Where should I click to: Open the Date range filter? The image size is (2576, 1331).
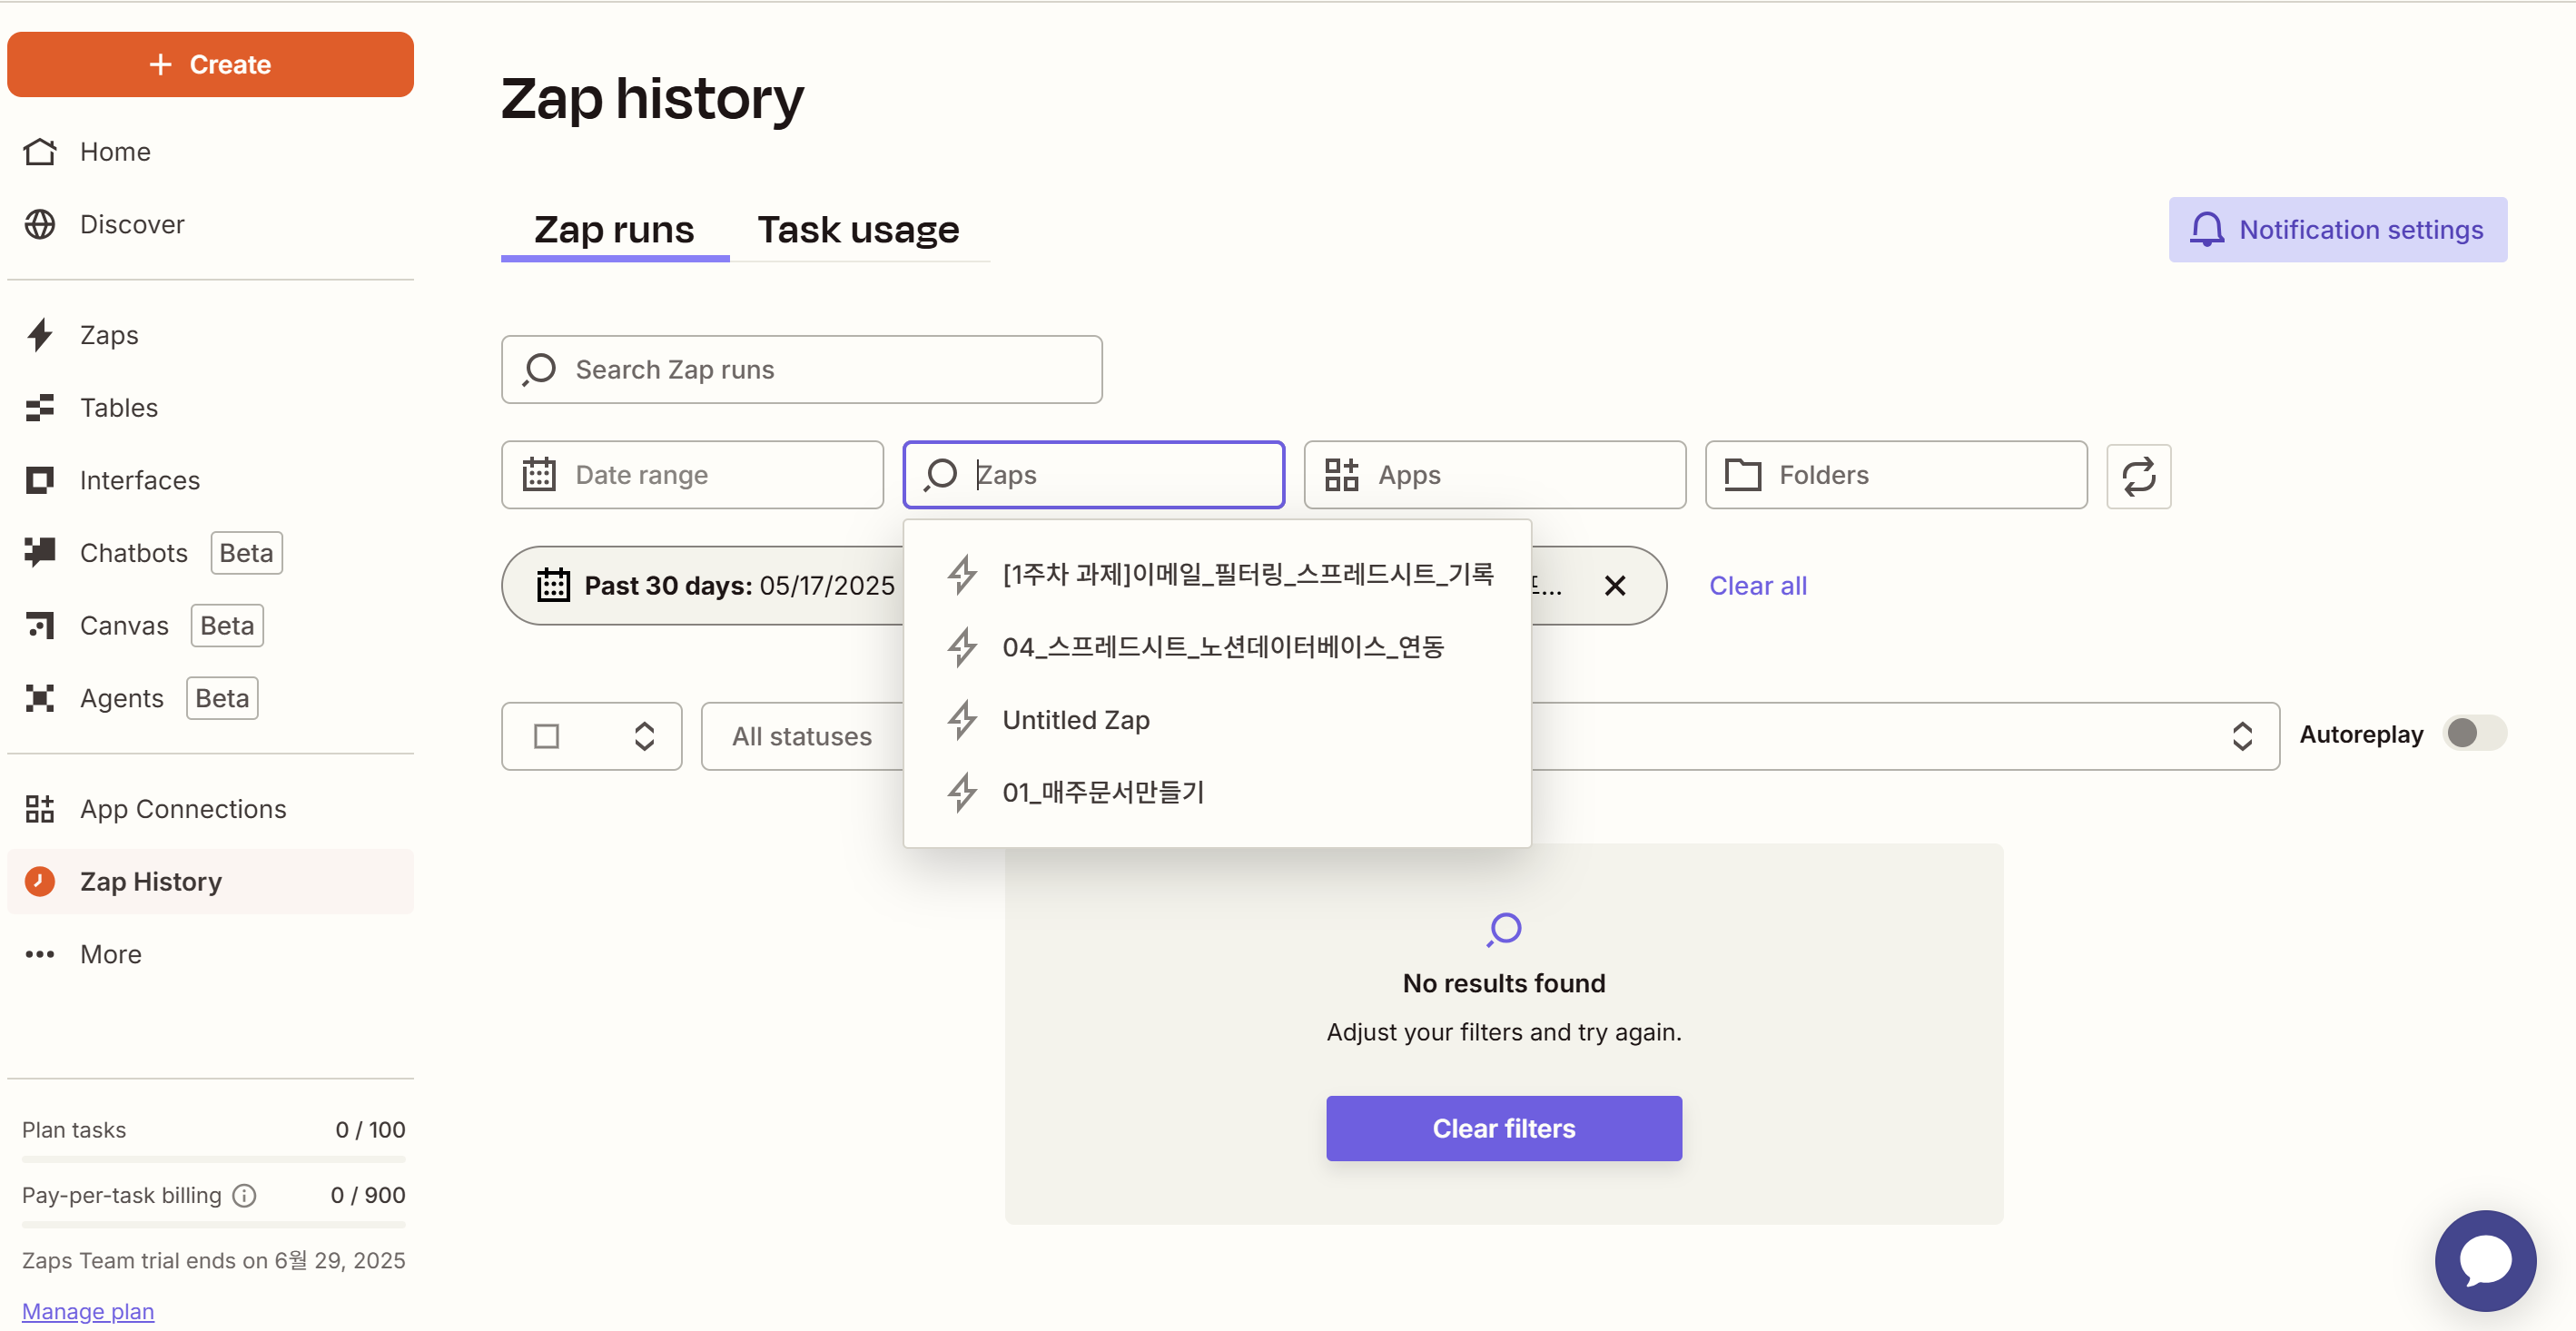pyautogui.click(x=692, y=475)
